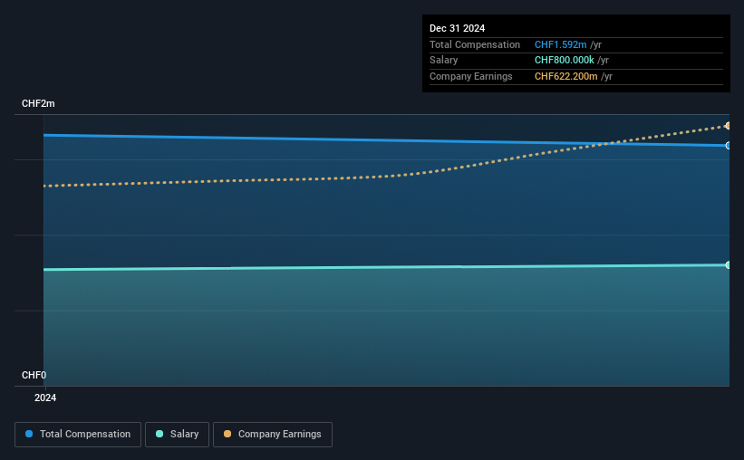Click the teal Salary endpoint marker
The width and height of the screenshot is (744, 460).
point(728,265)
